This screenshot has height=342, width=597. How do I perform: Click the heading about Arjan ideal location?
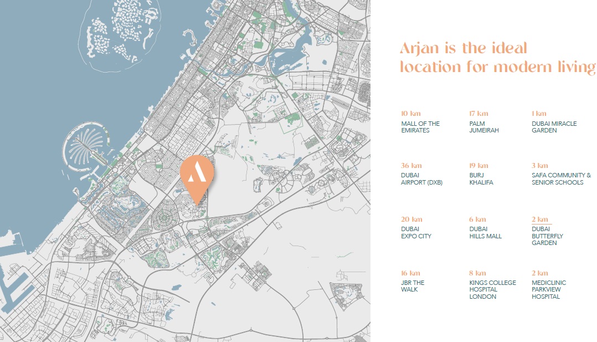496,58
